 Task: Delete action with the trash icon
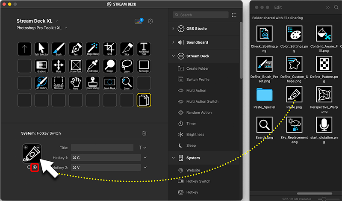pyautogui.click(x=144, y=133)
